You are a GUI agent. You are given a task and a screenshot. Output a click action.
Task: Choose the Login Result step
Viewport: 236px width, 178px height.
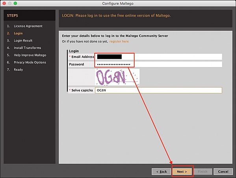click(23, 41)
